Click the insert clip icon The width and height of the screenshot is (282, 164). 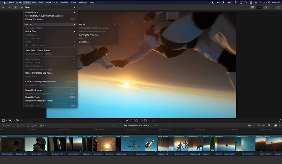tap(23, 126)
